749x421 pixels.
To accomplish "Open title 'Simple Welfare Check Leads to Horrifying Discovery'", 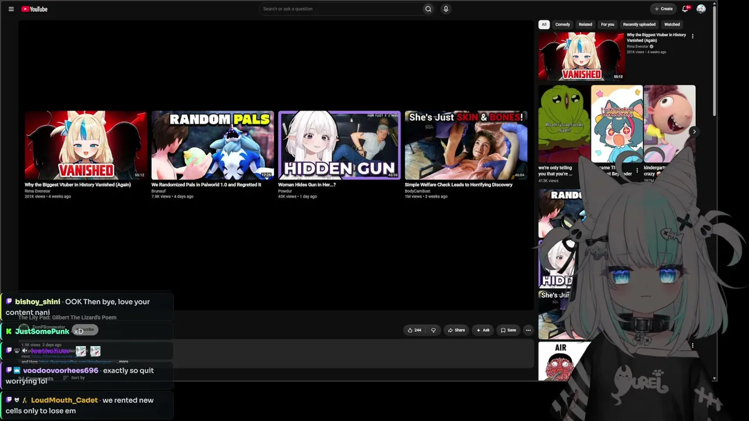I will point(459,185).
